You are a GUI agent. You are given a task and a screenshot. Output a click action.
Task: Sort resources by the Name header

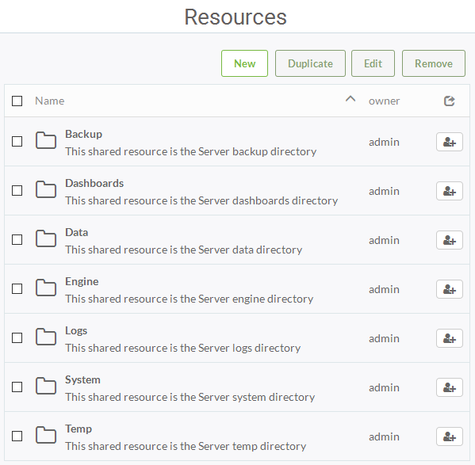[50, 101]
